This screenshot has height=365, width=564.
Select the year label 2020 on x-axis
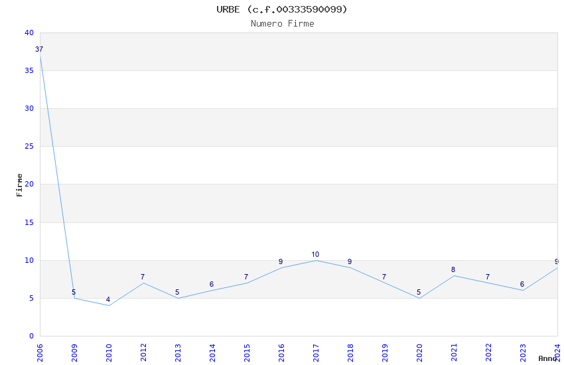click(419, 353)
